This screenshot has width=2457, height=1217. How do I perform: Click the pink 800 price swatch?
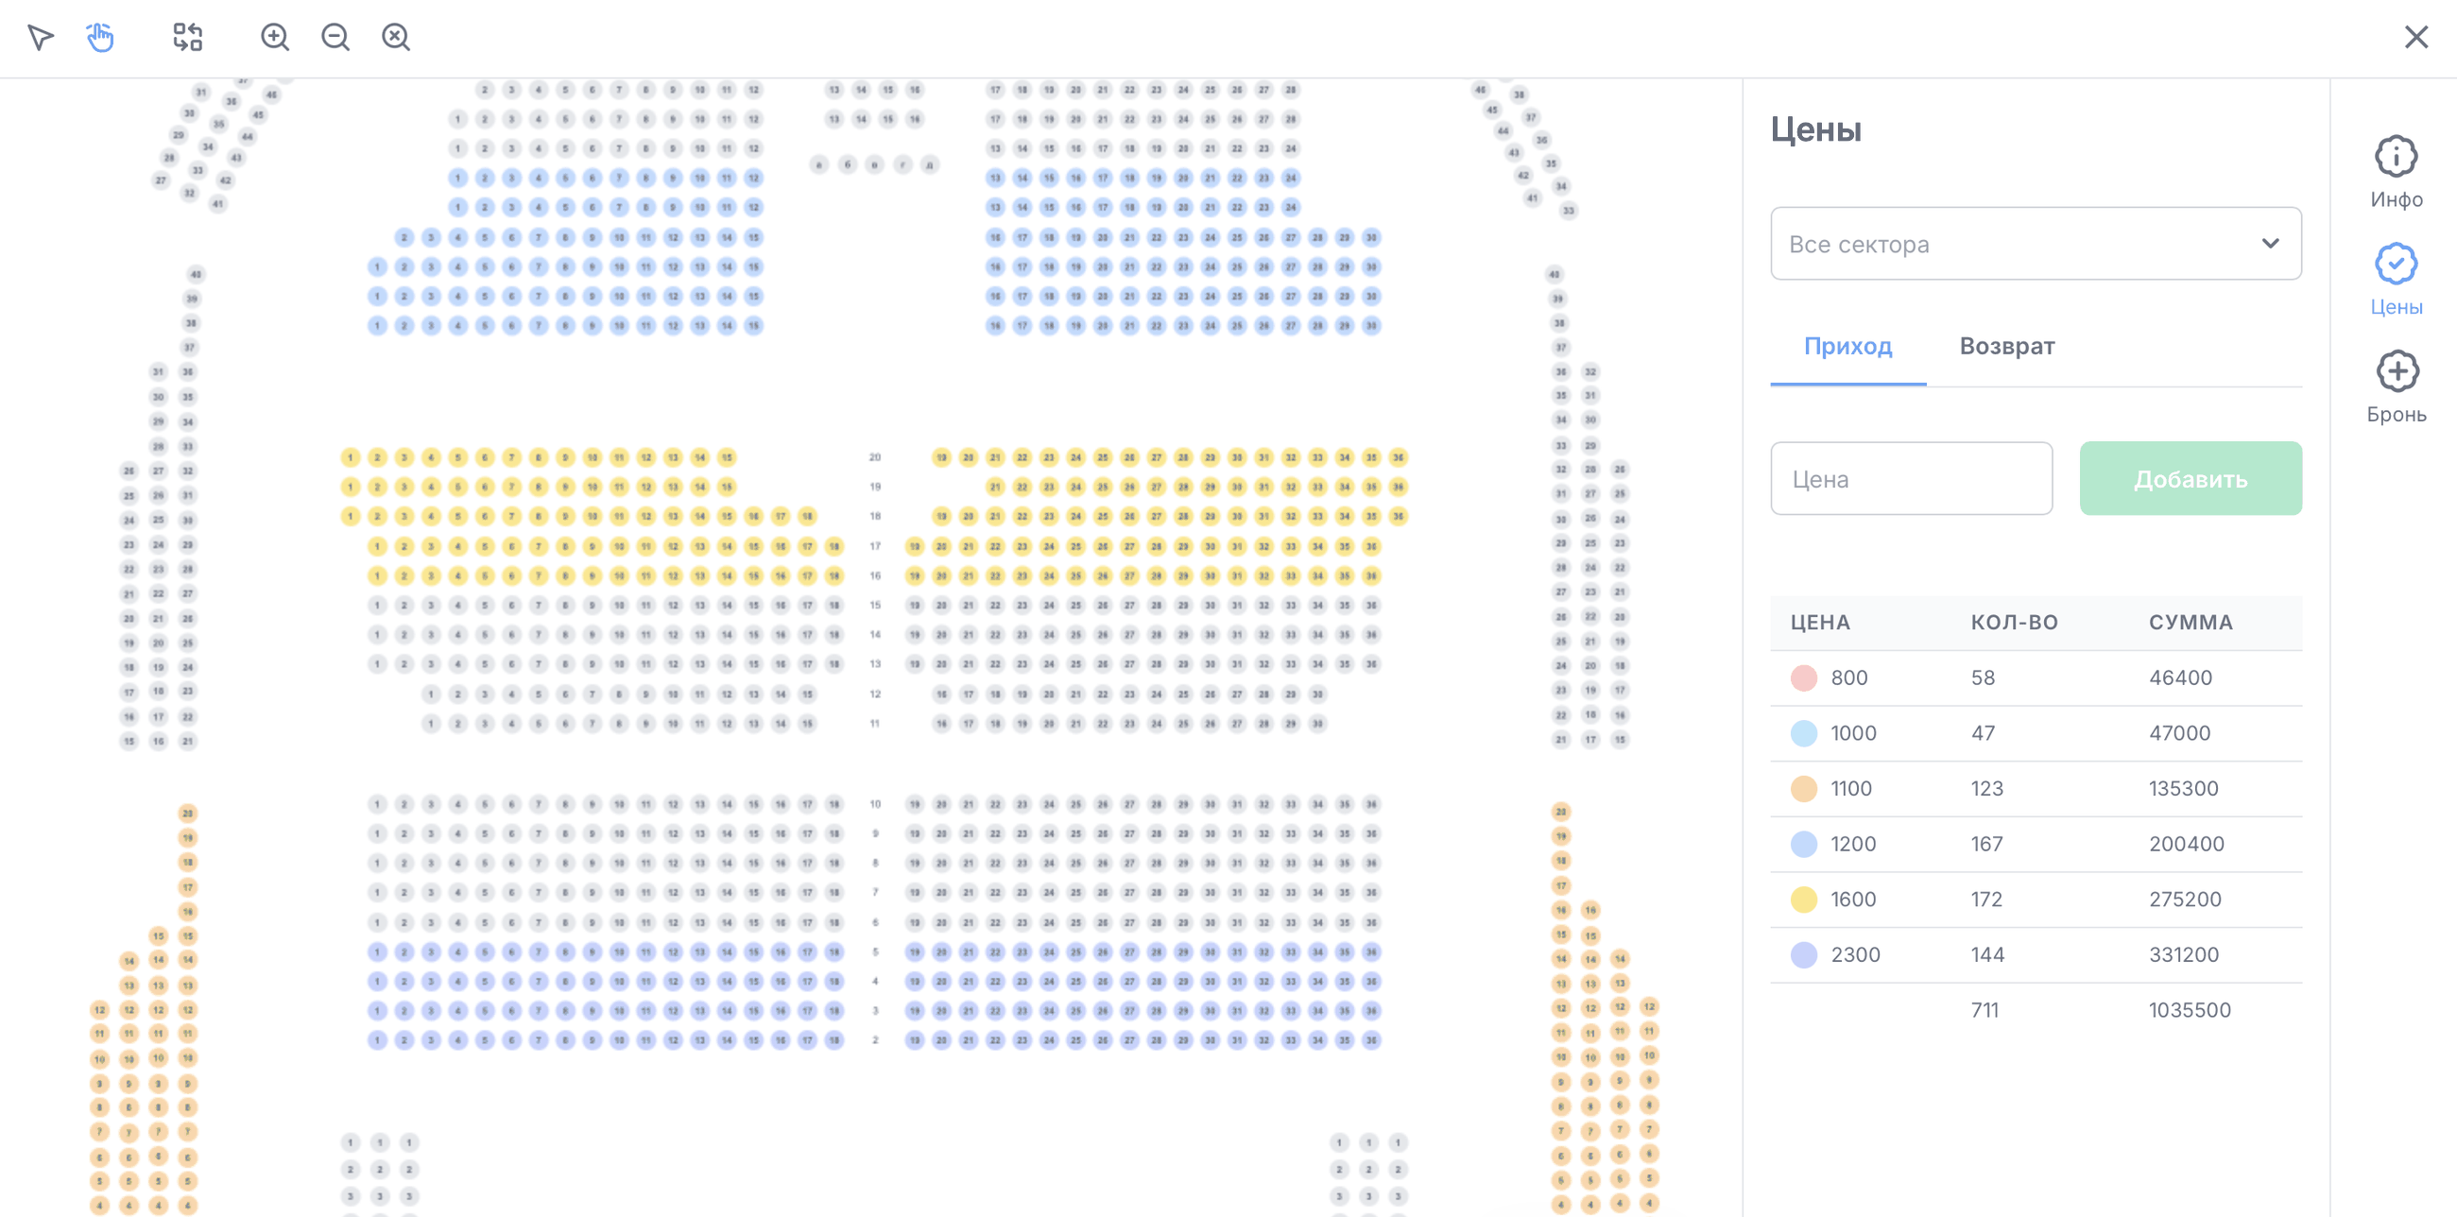tap(1804, 678)
